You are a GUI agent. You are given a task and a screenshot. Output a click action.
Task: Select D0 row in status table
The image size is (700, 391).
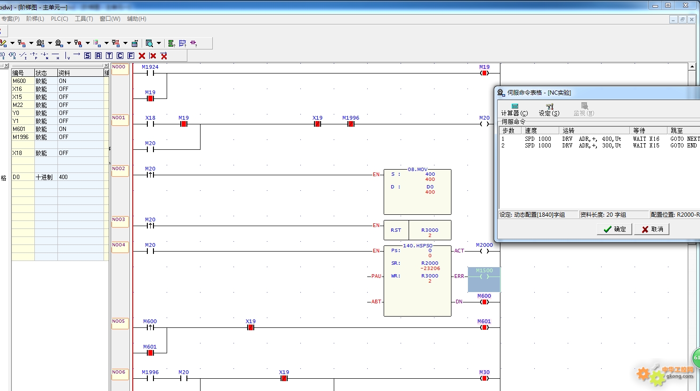pos(58,177)
